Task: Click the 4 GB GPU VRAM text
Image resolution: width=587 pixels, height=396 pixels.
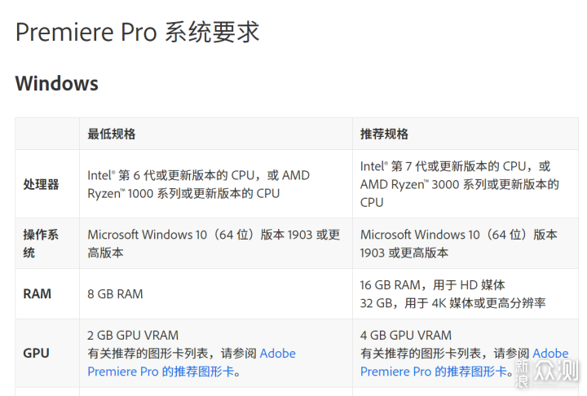Action: pos(406,335)
